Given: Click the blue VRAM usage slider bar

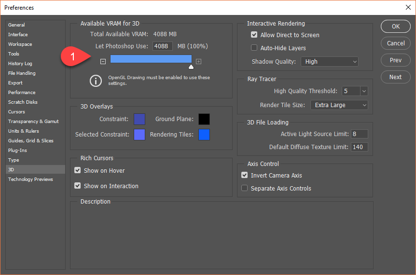Looking at the screenshot, I should pyautogui.click(x=151, y=59).
